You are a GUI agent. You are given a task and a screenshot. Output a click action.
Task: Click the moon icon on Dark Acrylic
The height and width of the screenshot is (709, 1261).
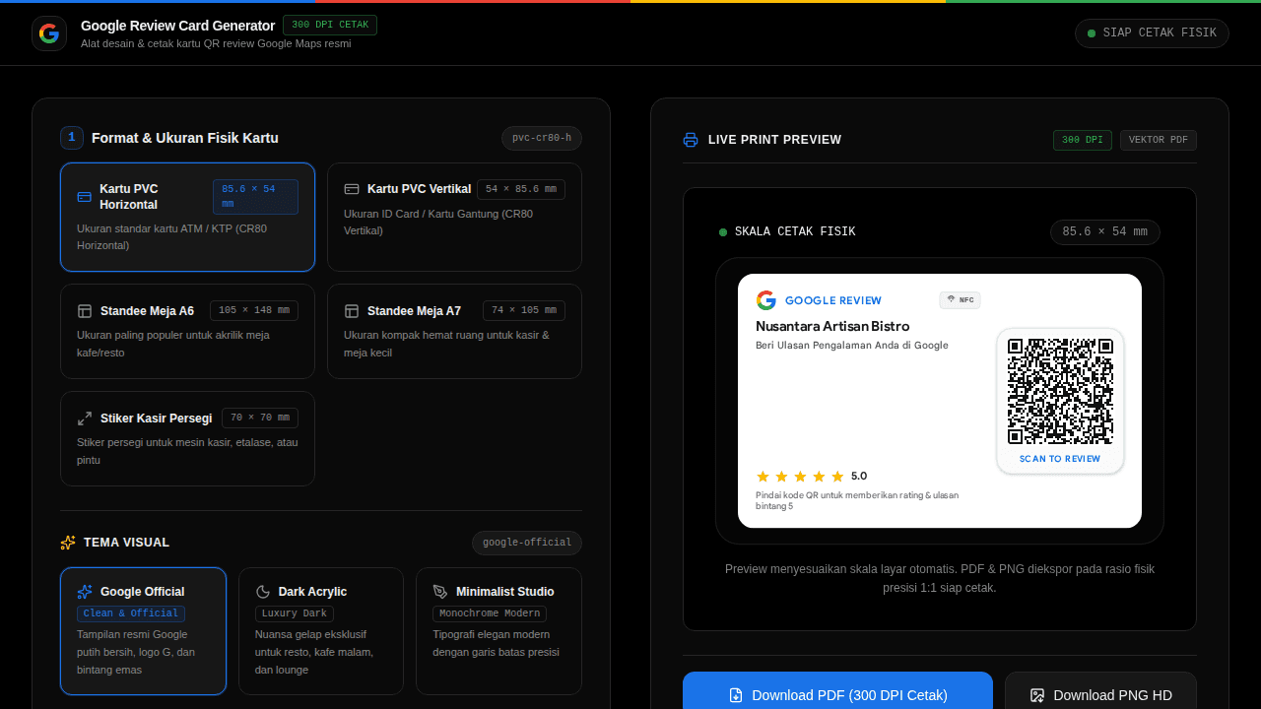point(263,592)
